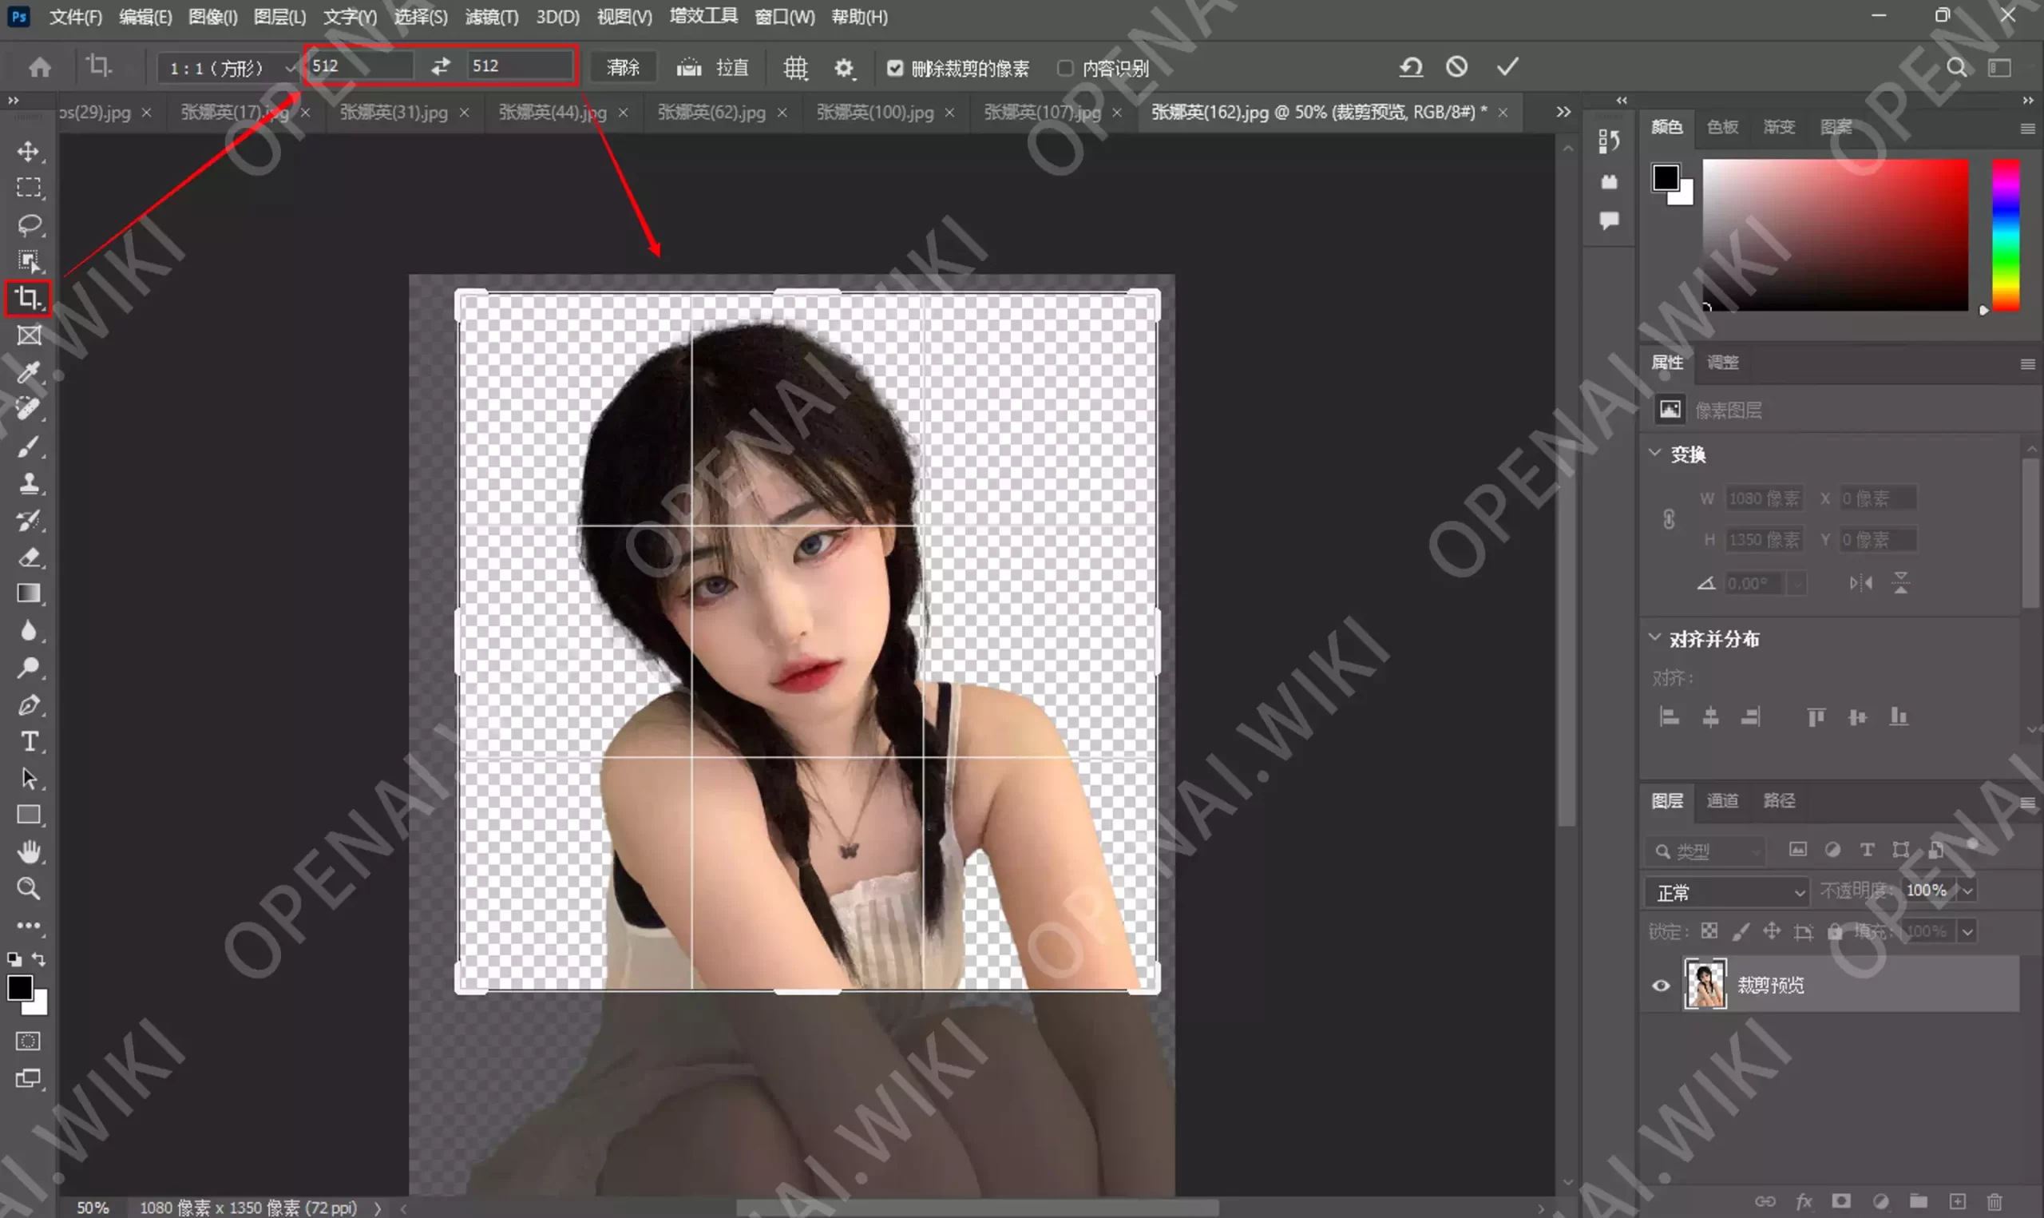Toggle pixel layer filter in Layers panel
This screenshot has width=2044, height=1218.
tap(1797, 850)
